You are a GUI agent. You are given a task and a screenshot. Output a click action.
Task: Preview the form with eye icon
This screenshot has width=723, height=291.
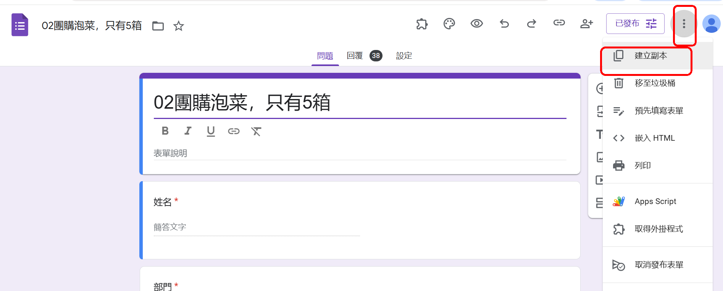pos(476,24)
